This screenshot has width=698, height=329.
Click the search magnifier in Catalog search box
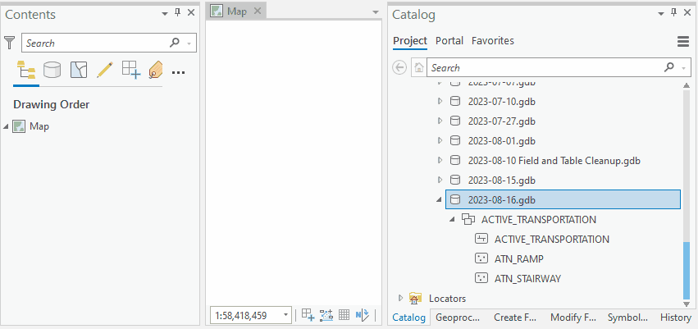pyautogui.click(x=668, y=67)
